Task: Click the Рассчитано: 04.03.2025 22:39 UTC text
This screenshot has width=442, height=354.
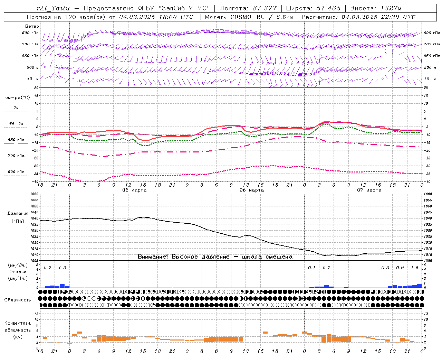Action: click(x=358, y=17)
